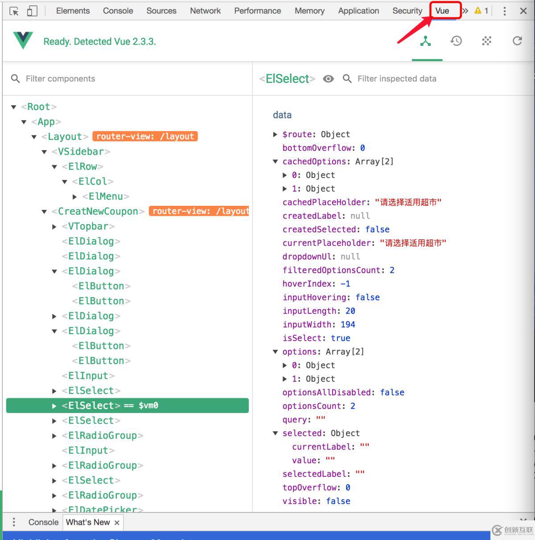This screenshot has width=535, height=540.
Task: Open the console drawer three-dot menu
Action: point(14,522)
